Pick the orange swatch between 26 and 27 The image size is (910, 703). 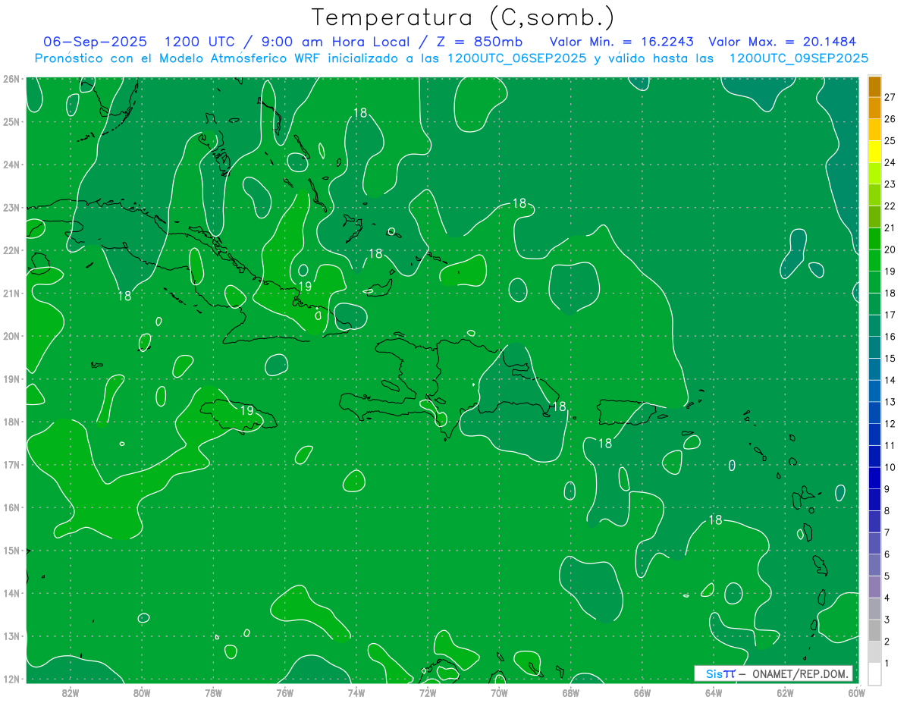click(874, 108)
